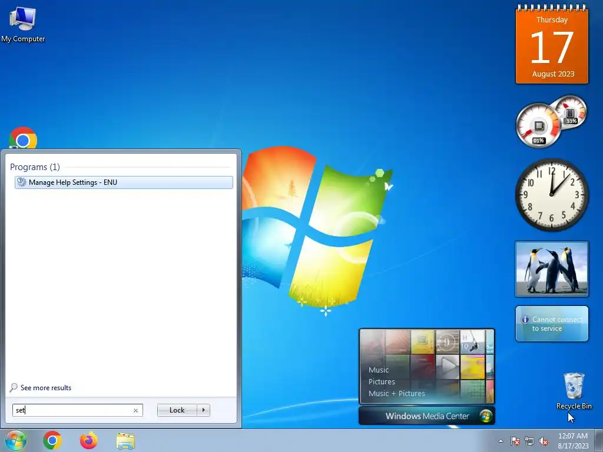Open the My Computer desktop icon

tap(23, 25)
